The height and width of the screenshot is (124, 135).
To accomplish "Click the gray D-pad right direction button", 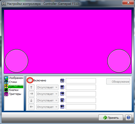I will (31, 94).
